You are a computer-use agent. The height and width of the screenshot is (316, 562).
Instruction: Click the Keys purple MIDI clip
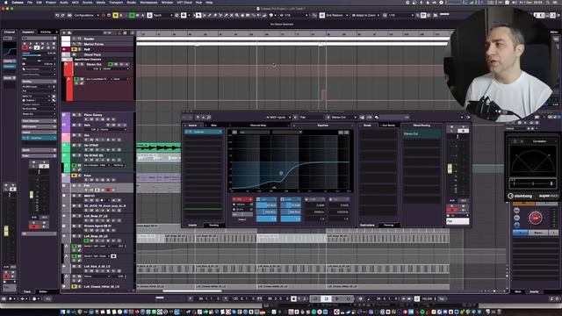click(x=158, y=177)
